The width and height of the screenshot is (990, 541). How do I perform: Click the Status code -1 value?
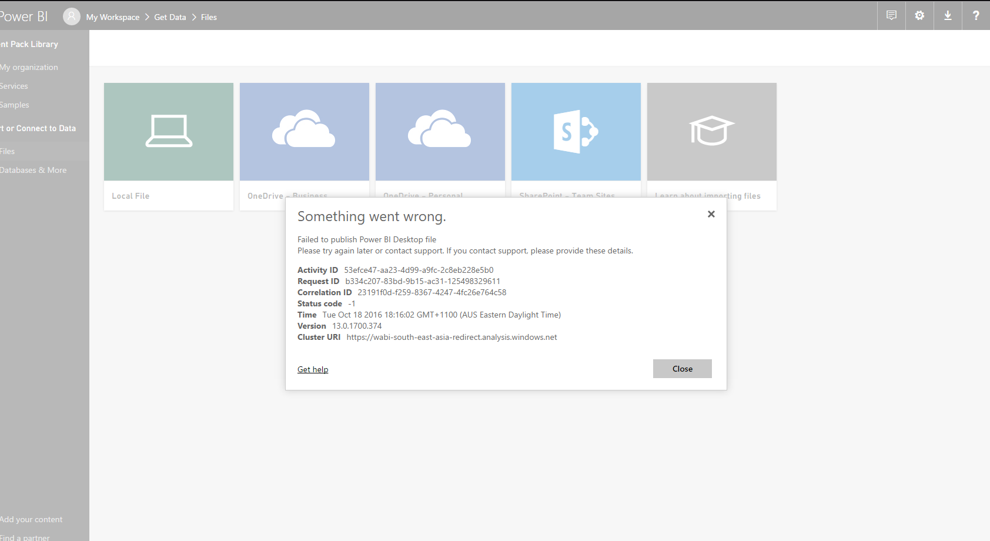pyautogui.click(x=352, y=303)
